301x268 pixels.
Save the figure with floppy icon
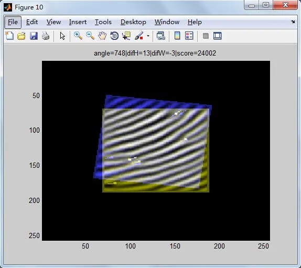34,36
